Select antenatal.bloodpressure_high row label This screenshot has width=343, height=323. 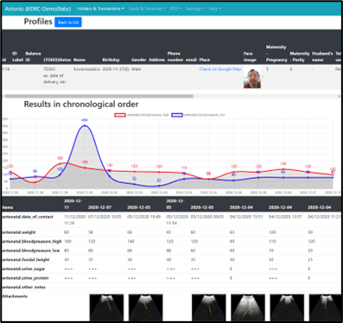click(32, 241)
